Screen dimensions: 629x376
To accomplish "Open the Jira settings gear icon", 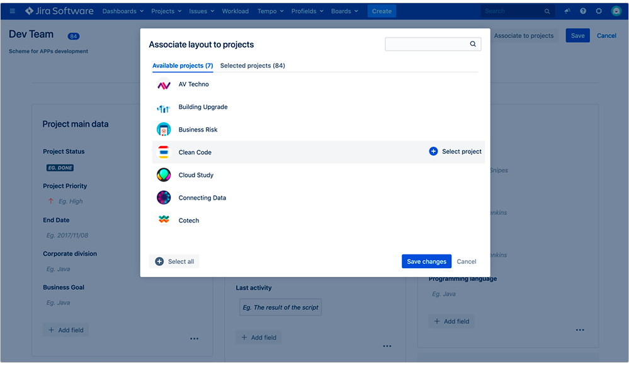I will pos(599,11).
